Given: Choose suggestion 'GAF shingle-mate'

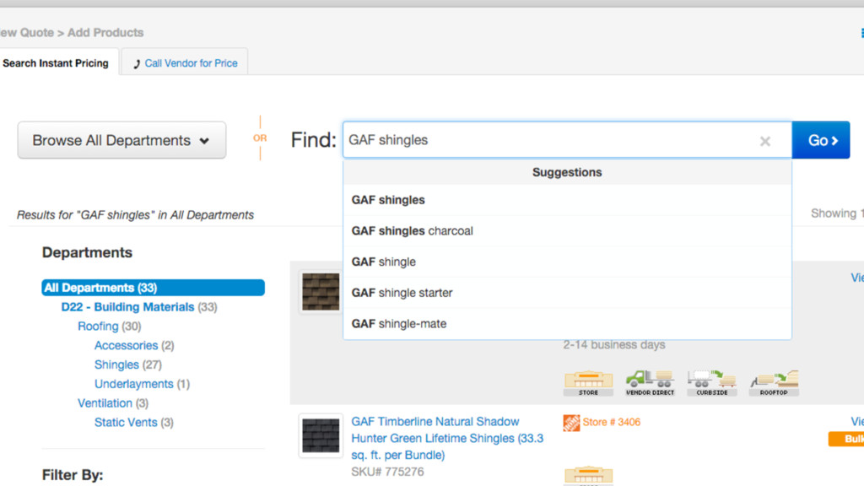Looking at the screenshot, I should pos(567,323).
